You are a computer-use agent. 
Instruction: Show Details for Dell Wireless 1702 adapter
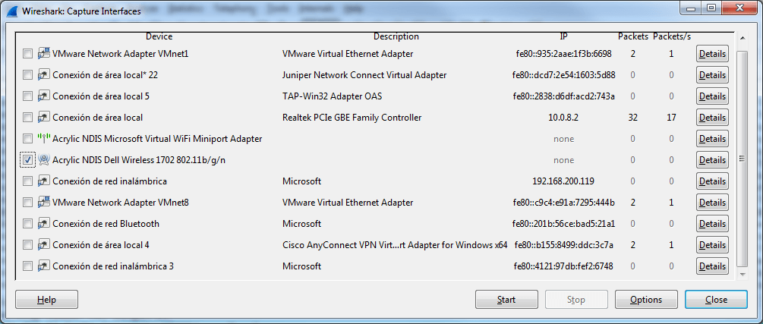pyautogui.click(x=712, y=160)
